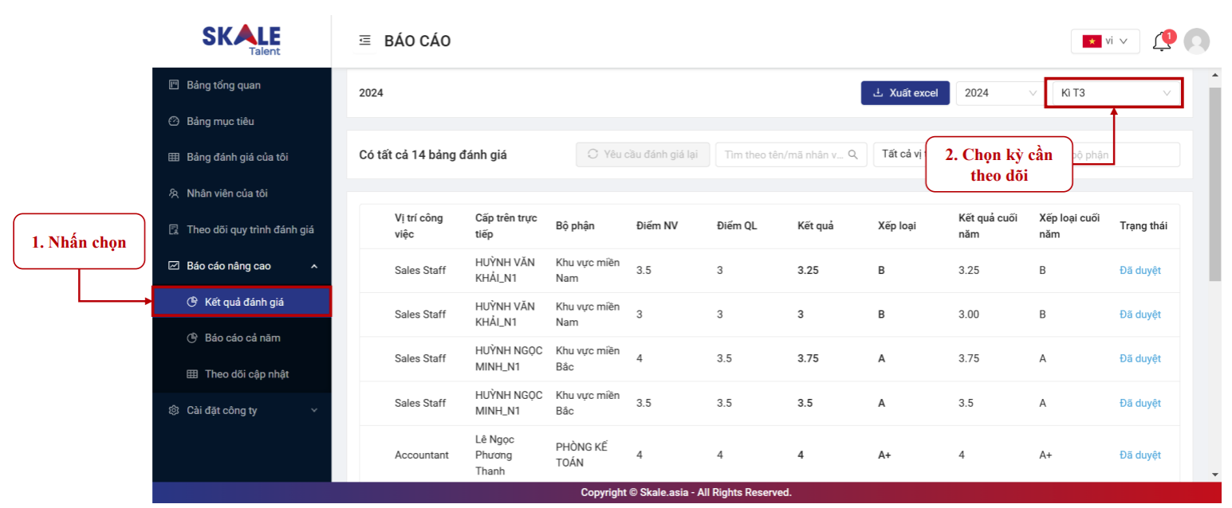Click Đã duyệt link in first row
The image size is (1232, 508).
pos(1140,271)
